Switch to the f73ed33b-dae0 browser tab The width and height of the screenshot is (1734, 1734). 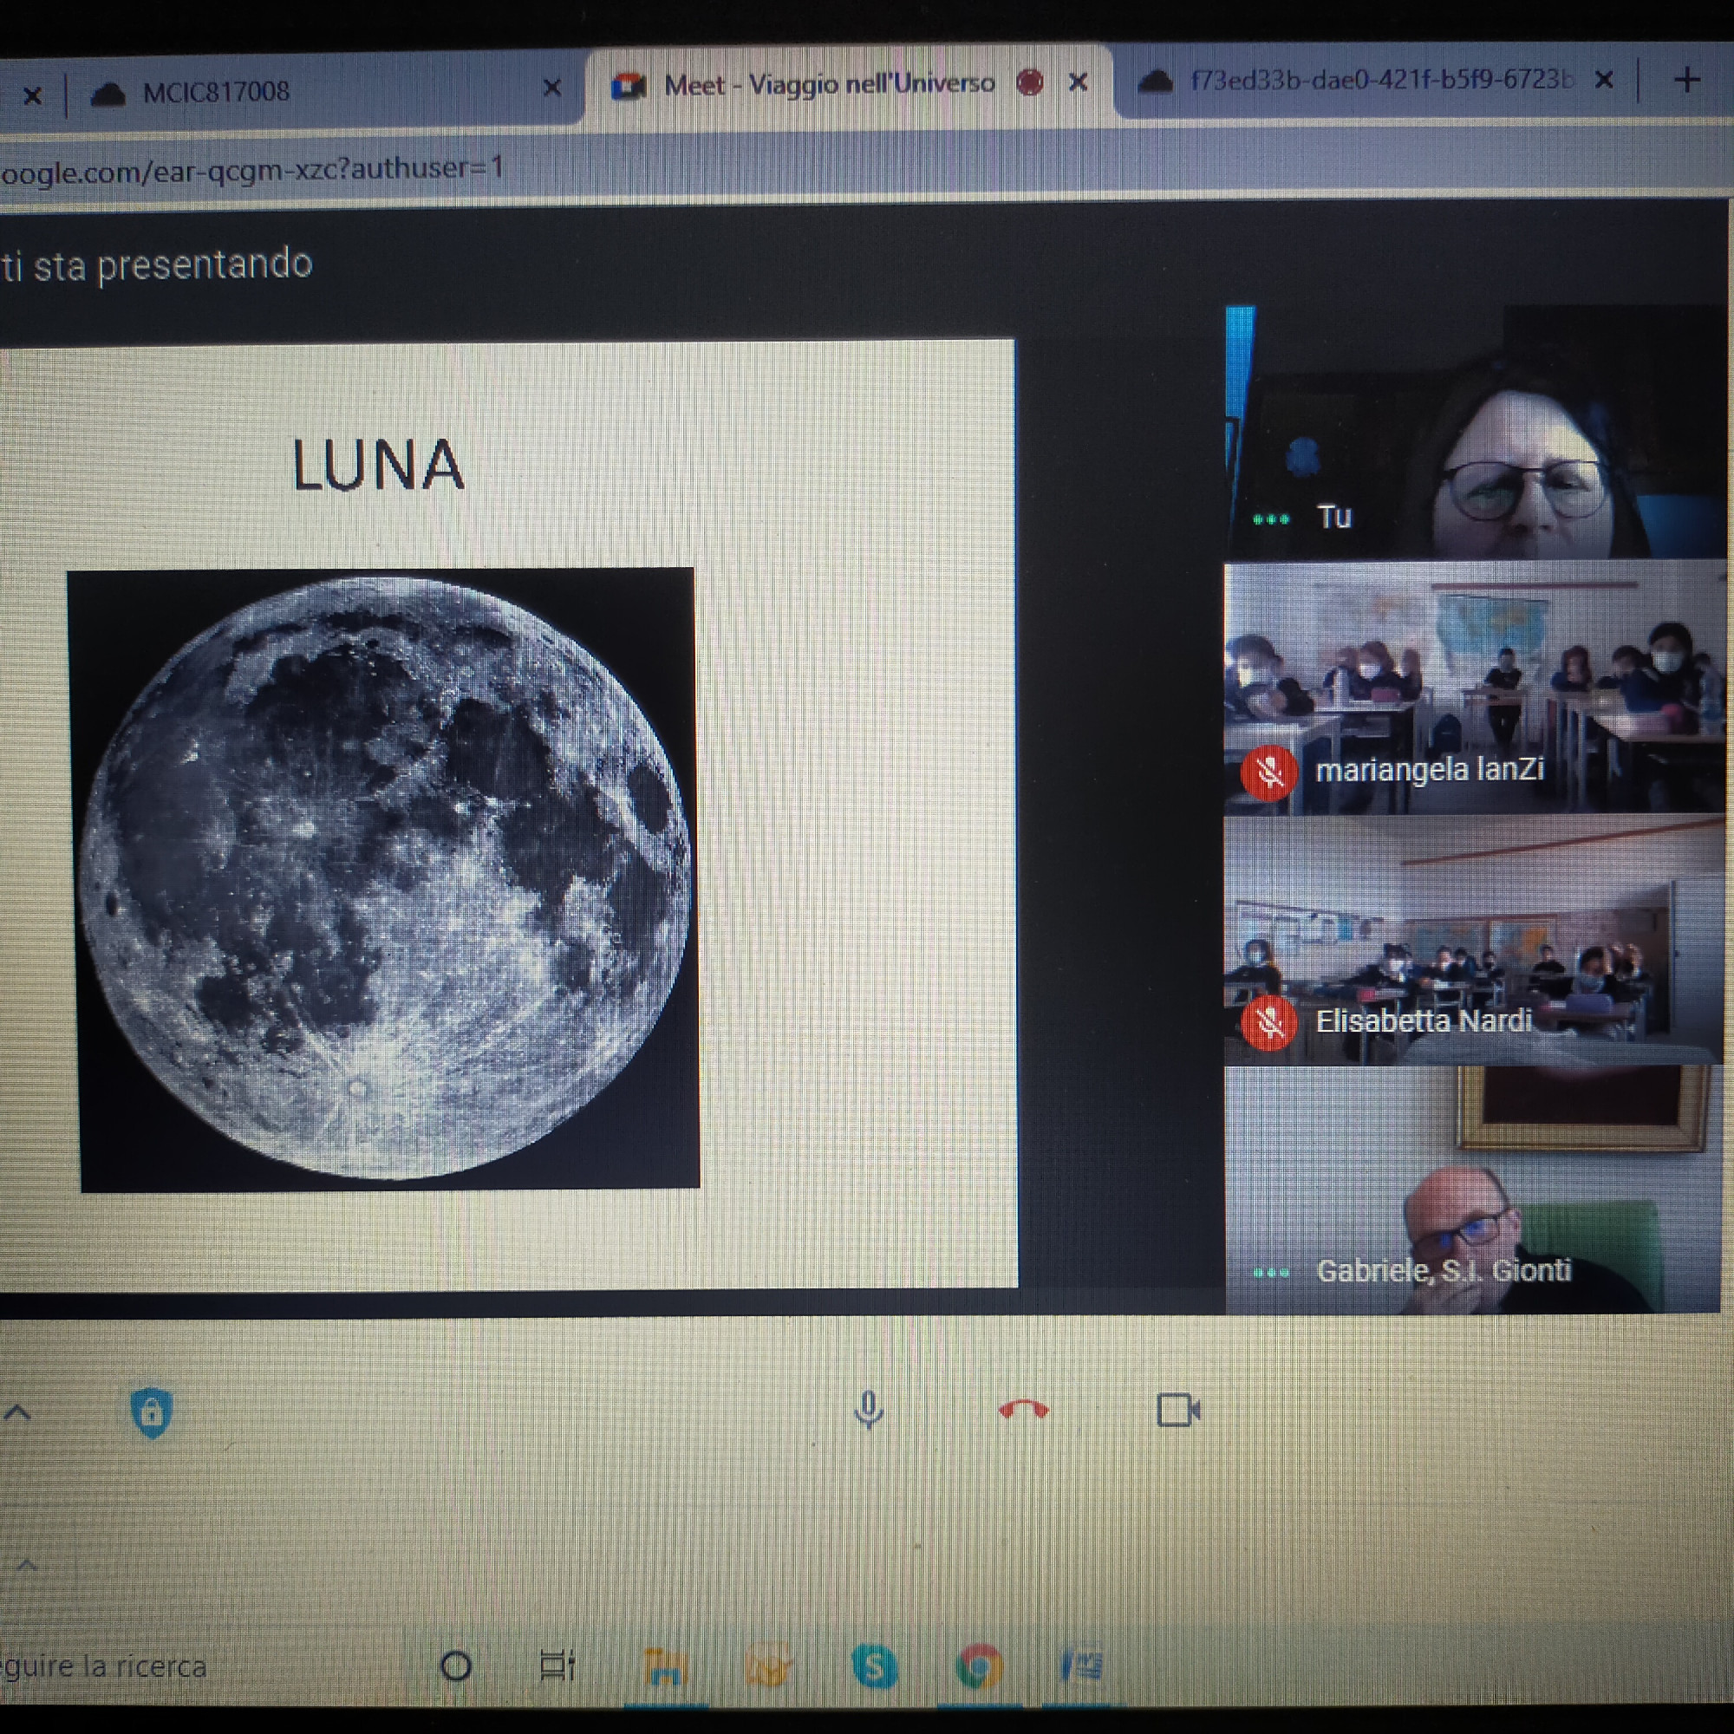click(x=1379, y=81)
